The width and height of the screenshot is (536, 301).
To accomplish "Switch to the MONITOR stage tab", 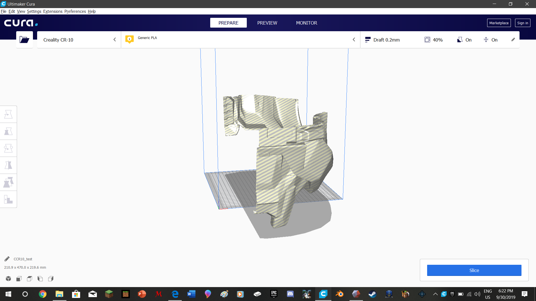I will (307, 23).
